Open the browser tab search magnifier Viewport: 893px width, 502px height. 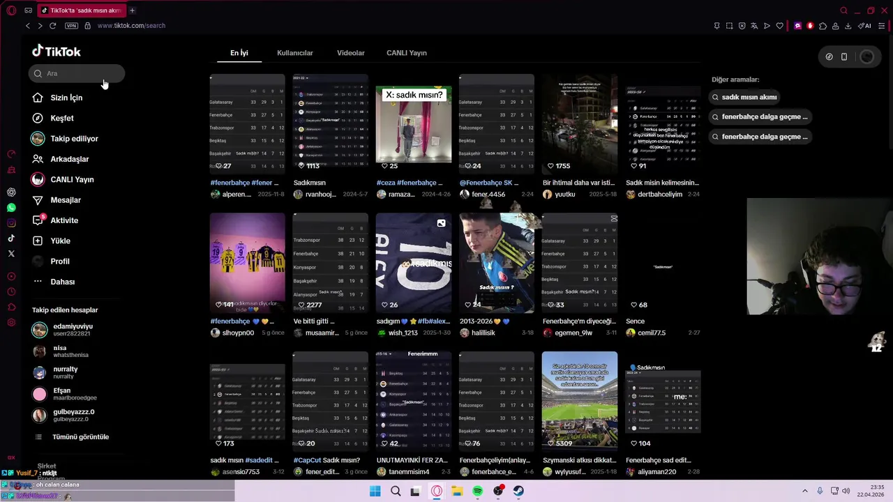[x=843, y=10]
